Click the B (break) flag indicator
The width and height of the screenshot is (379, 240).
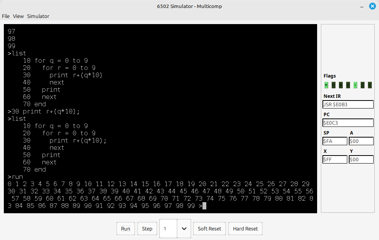pyautogui.click(x=341, y=85)
